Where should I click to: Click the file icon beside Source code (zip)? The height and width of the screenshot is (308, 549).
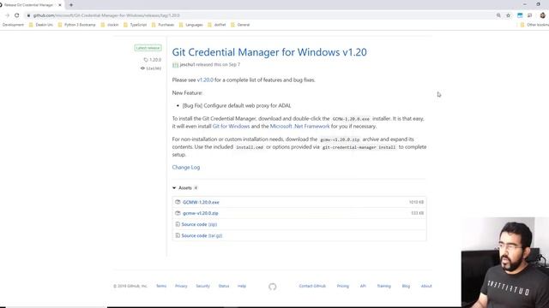[178, 224]
